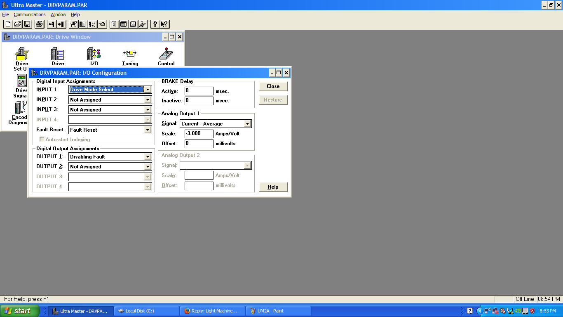Image resolution: width=563 pixels, height=317 pixels.
Task: Click the Print toolbar icon
Action: coord(39,24)
